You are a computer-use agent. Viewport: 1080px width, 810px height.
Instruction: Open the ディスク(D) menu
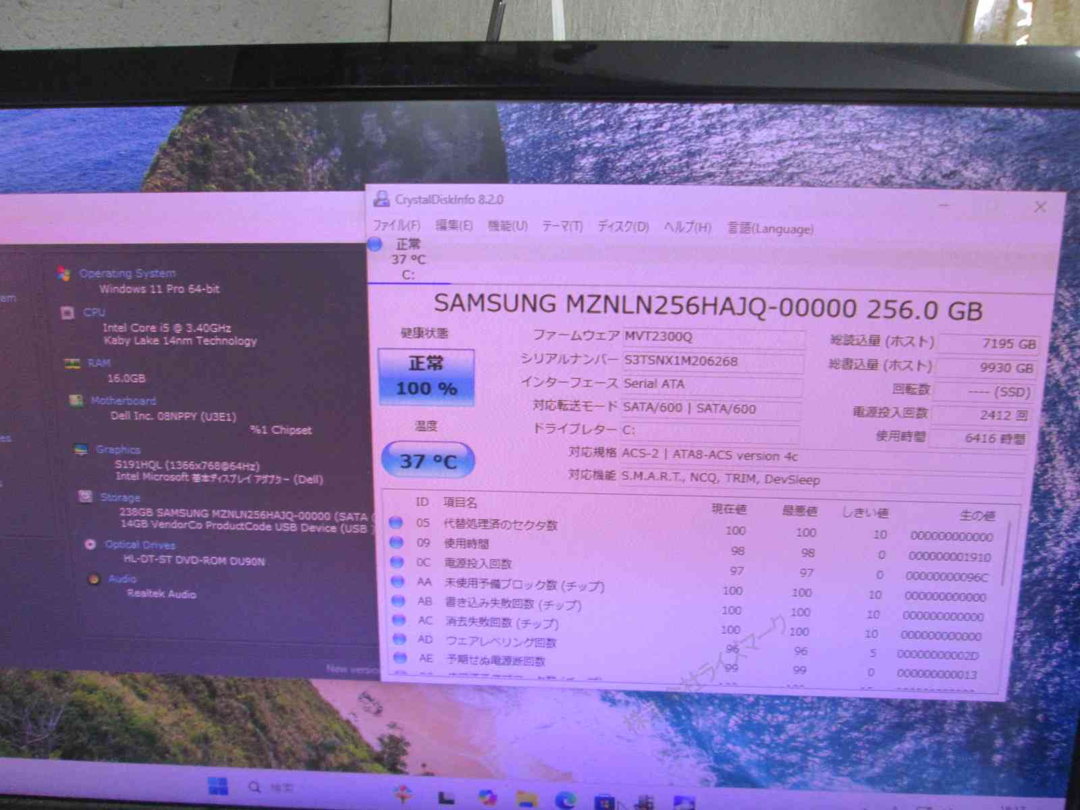(622, 227)
